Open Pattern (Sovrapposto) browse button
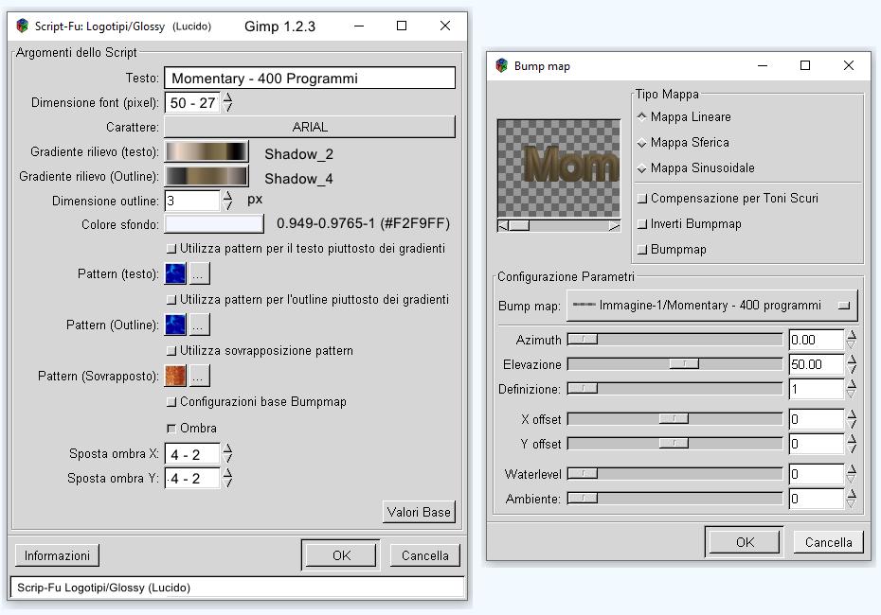The height and width of the screenshot is (615, 881). (x=200, y=376)
